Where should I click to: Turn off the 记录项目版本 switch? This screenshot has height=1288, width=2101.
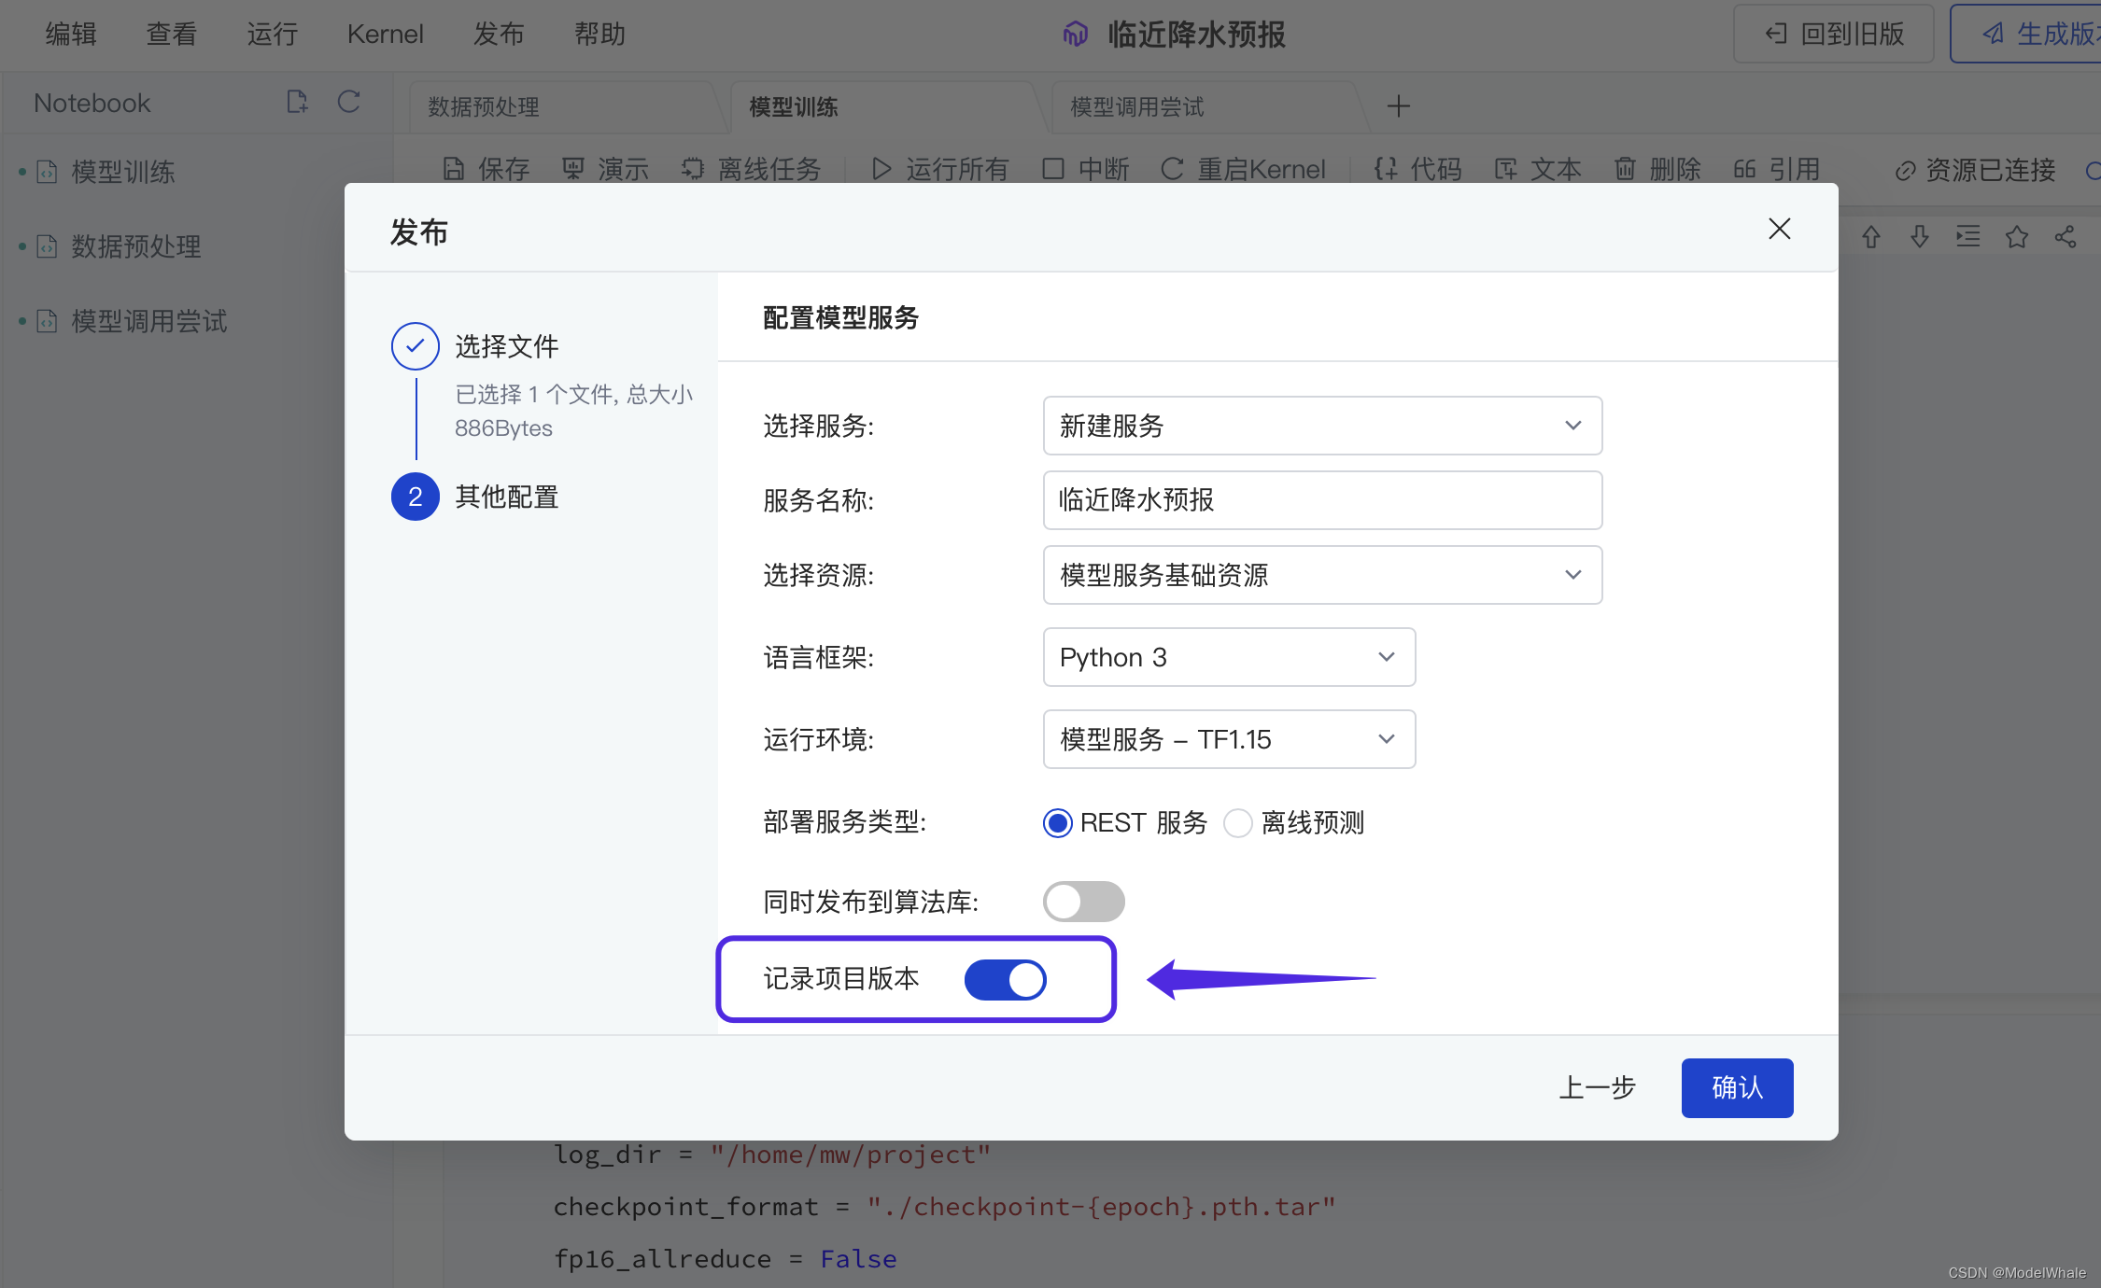(1005, 980)
